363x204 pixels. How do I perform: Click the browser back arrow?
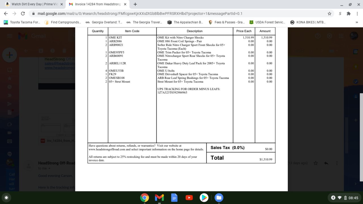pos(6,14)
